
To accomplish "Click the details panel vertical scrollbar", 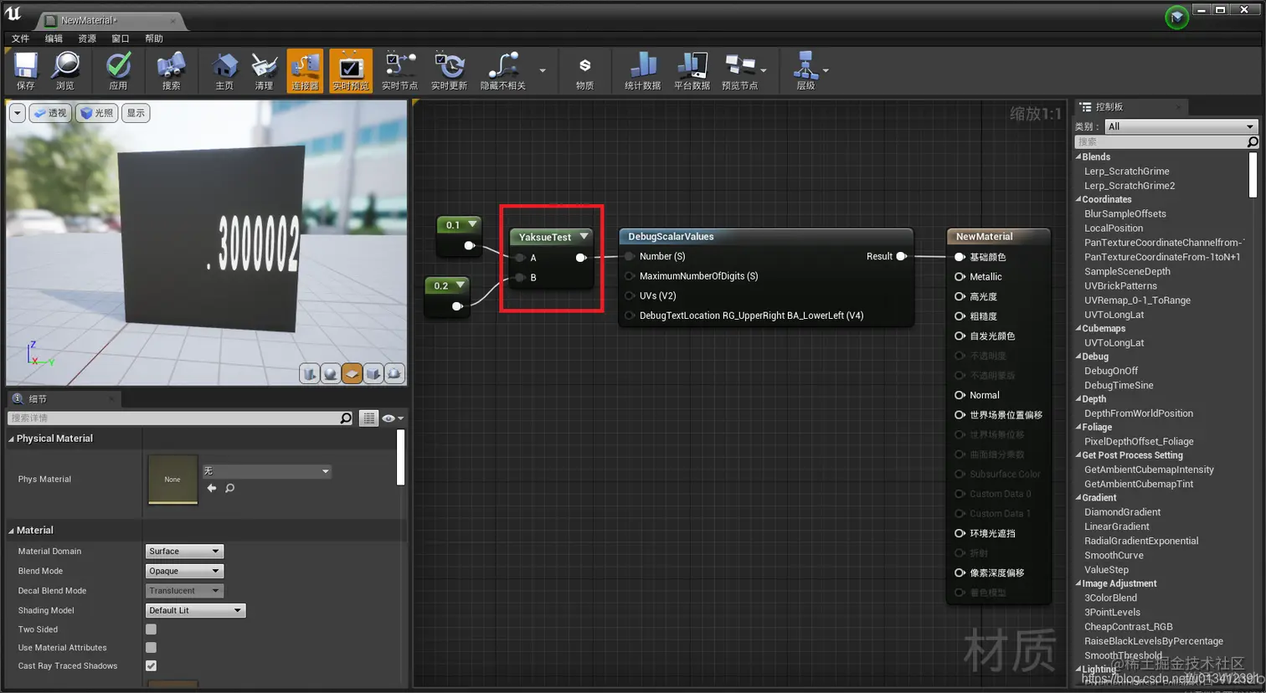I will [400, 458].
